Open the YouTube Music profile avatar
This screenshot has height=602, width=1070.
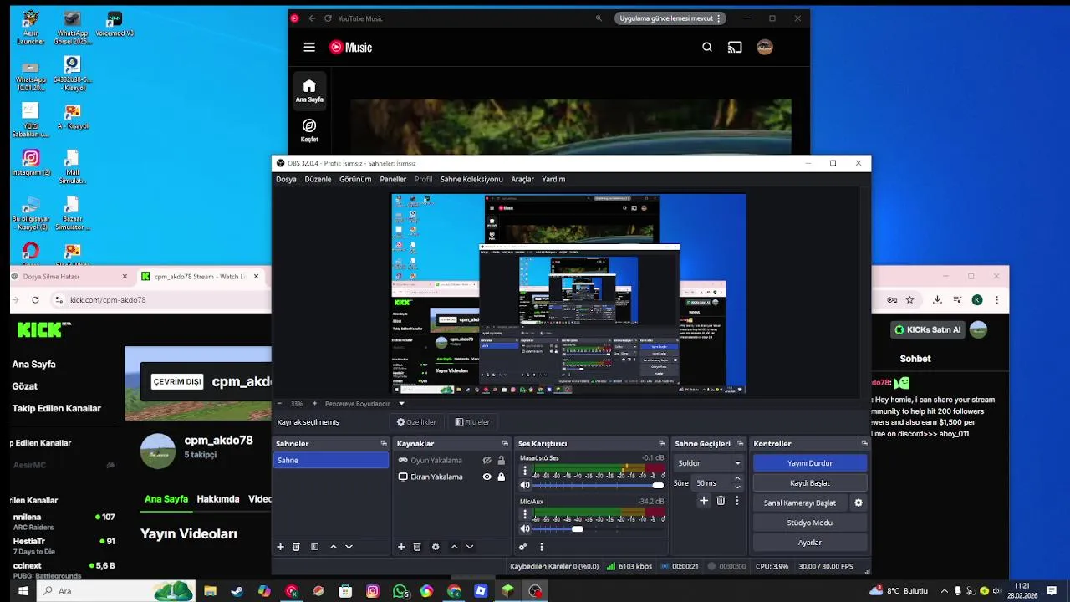coord(765,48)
